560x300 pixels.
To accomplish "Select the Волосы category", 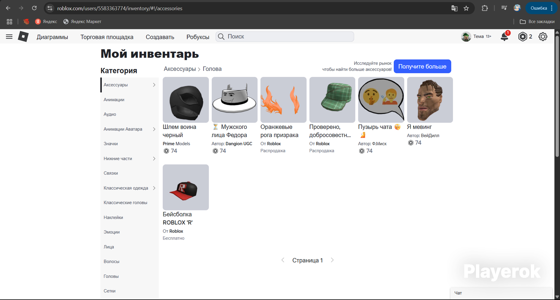I will click(129, 262).
